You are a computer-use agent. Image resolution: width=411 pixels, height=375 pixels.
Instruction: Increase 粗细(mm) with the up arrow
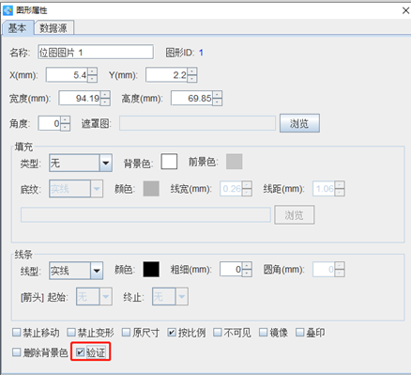[x=247, y=266]
